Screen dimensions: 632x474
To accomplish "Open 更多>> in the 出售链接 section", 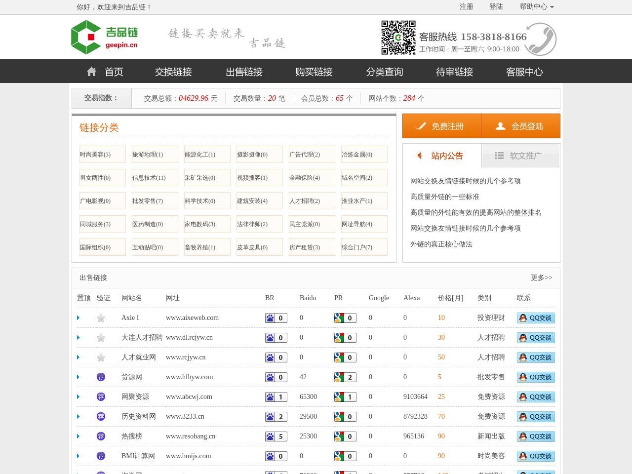I will pos(541,277).
